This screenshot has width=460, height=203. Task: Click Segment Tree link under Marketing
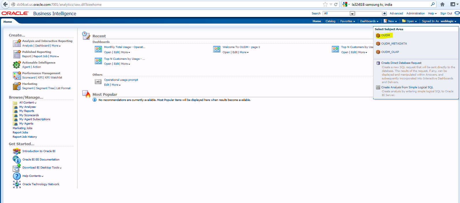tap(45, 88)
